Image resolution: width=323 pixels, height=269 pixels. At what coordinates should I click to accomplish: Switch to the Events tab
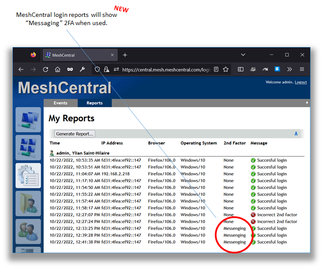tap(61, 103)
